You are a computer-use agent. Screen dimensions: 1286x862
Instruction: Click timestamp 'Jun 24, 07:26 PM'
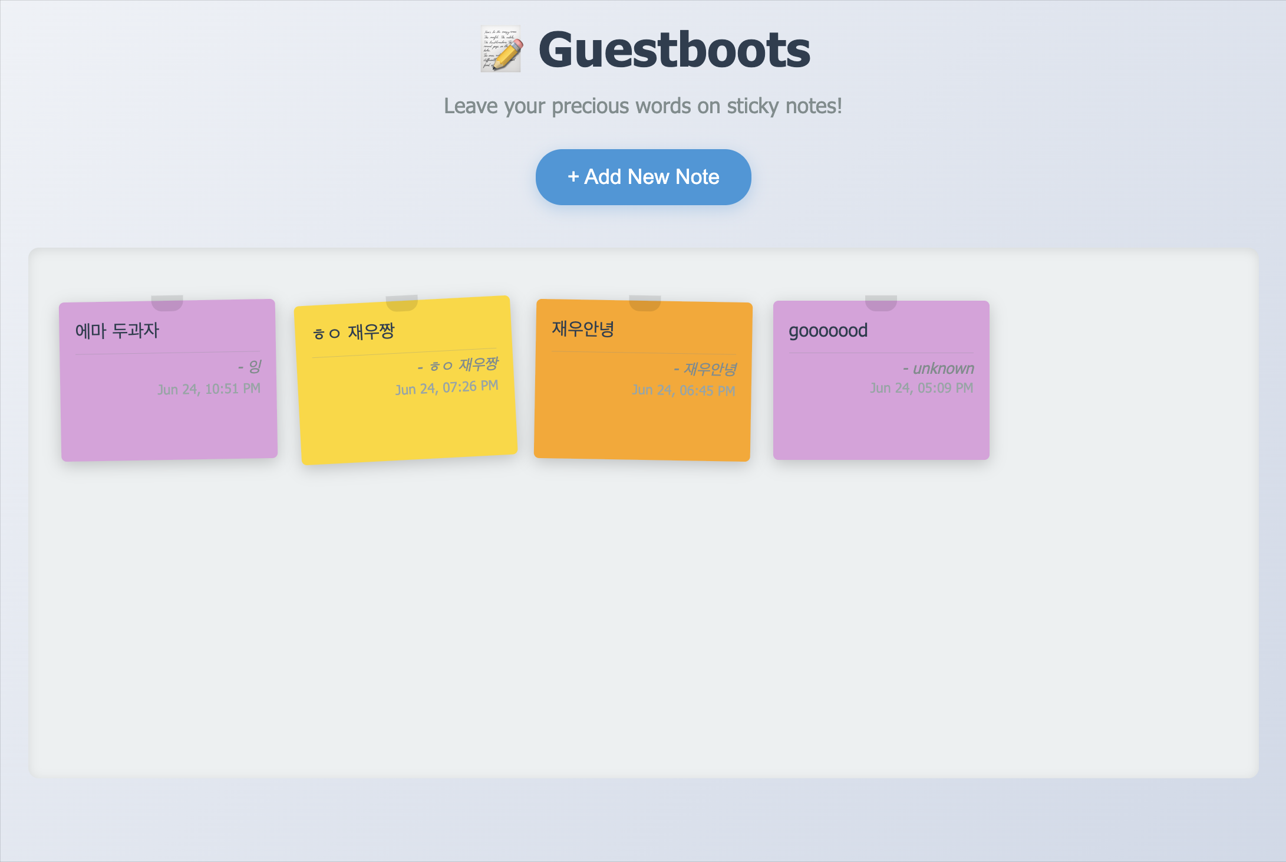[x=447, y=387]
